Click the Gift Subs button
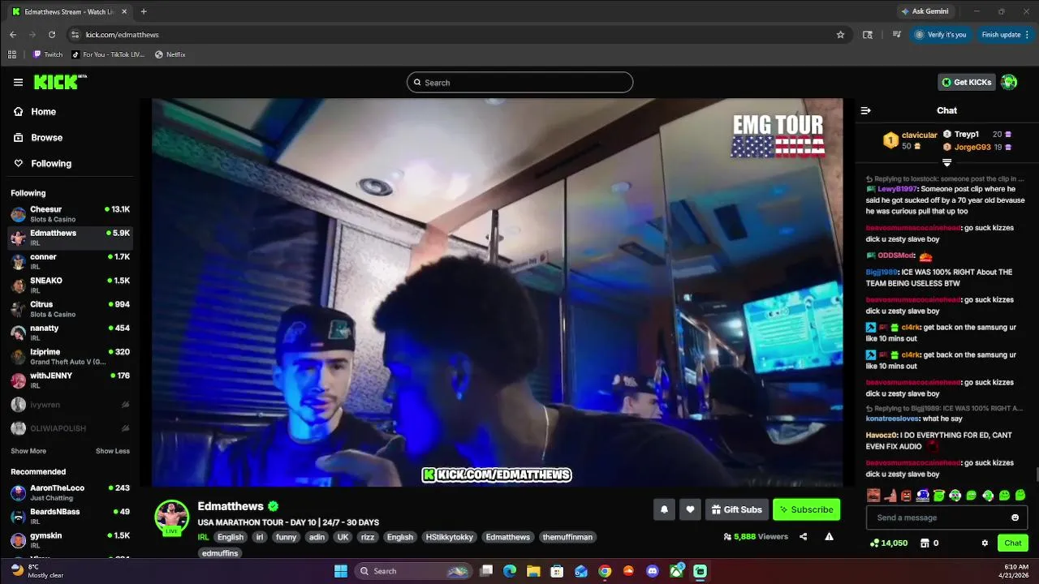The height and width of the screenshot is (584, 1039). pyautogui.click(x=736, y=509)
